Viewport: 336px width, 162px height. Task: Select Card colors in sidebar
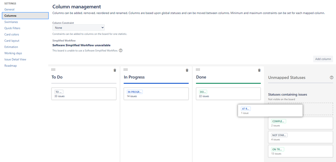click(11, 34)
